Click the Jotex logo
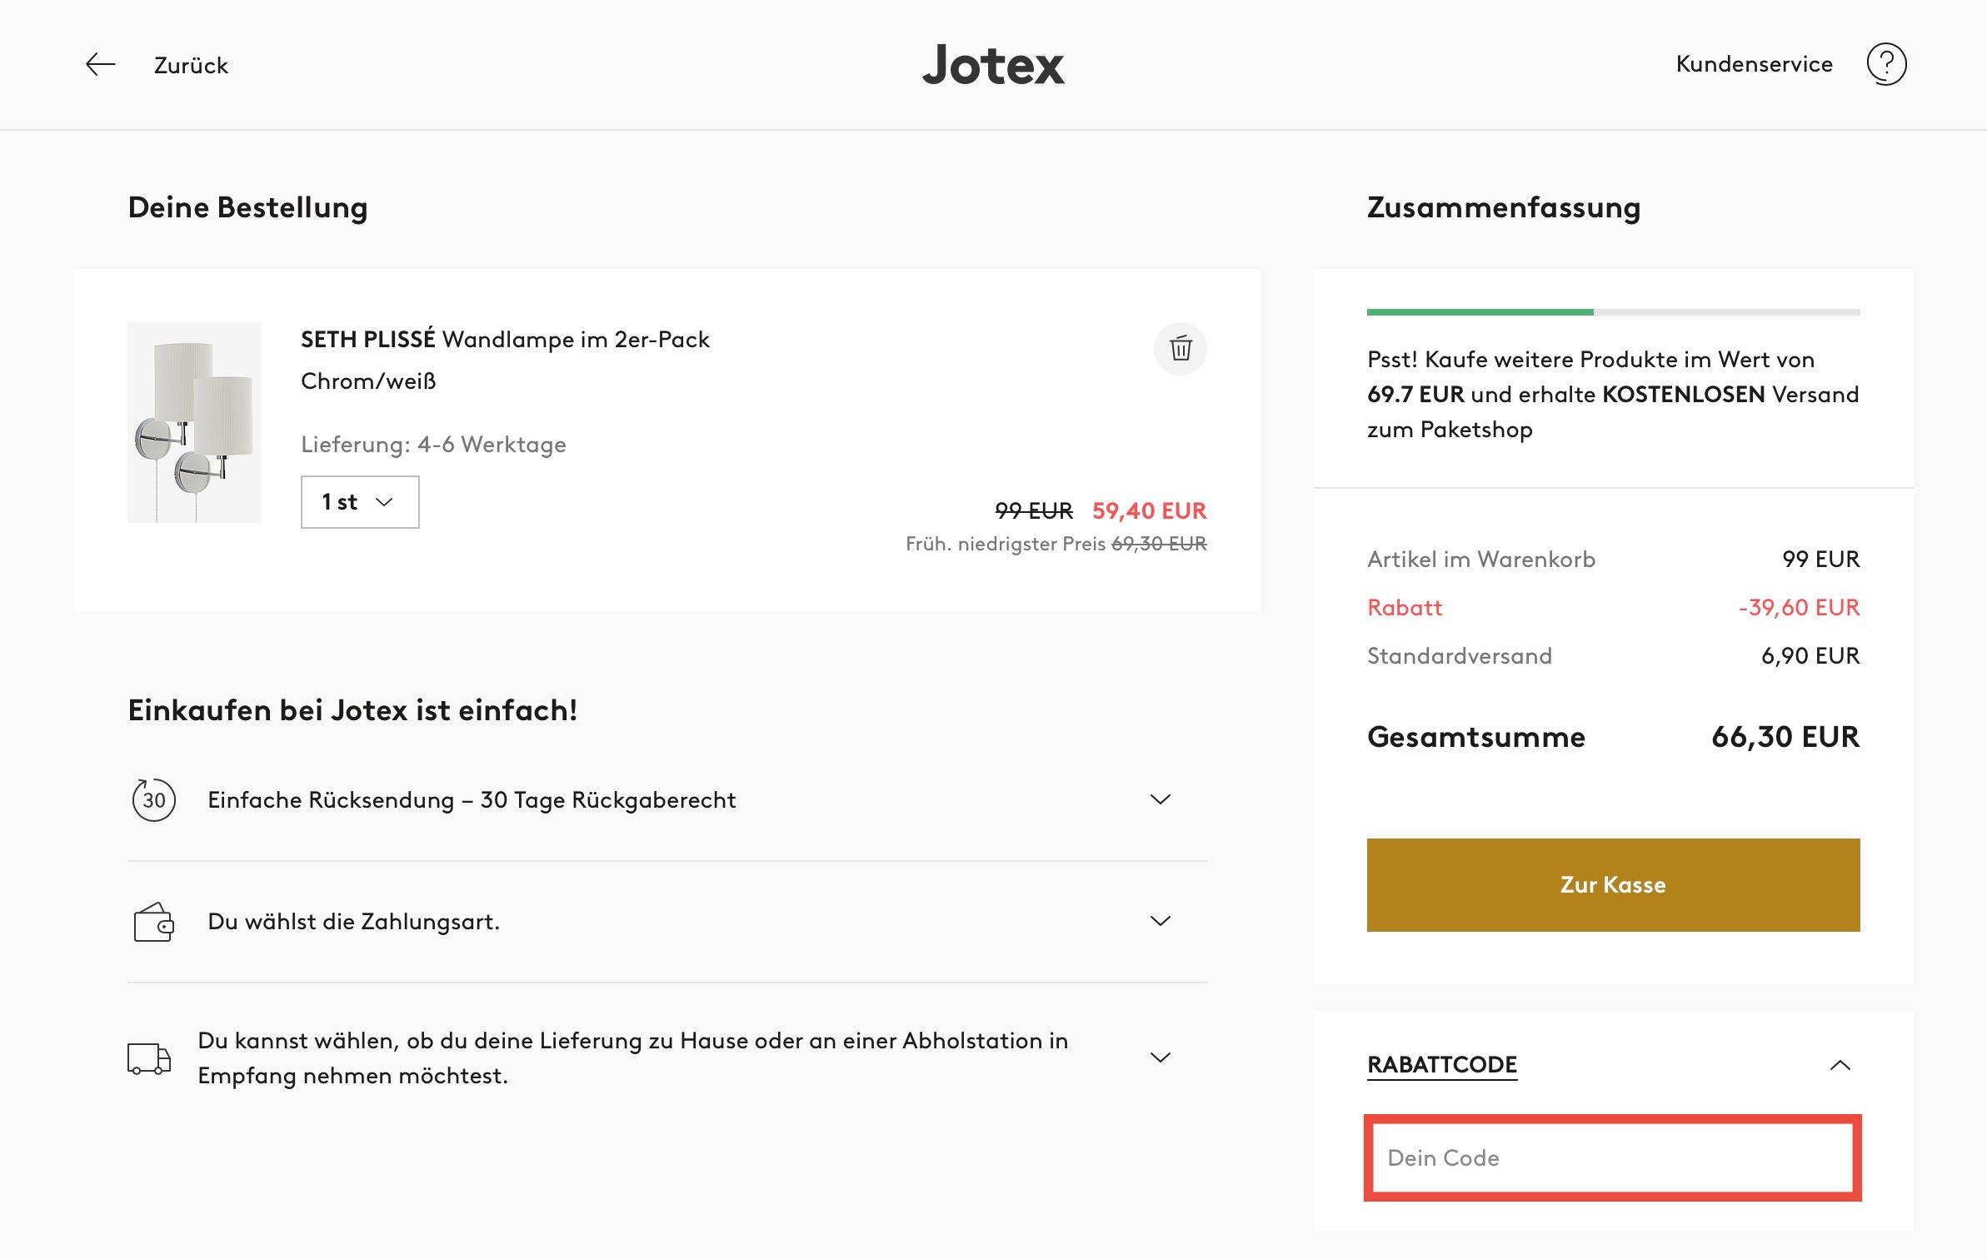This screenshot has height=1259, width=1987. [993, 65]
